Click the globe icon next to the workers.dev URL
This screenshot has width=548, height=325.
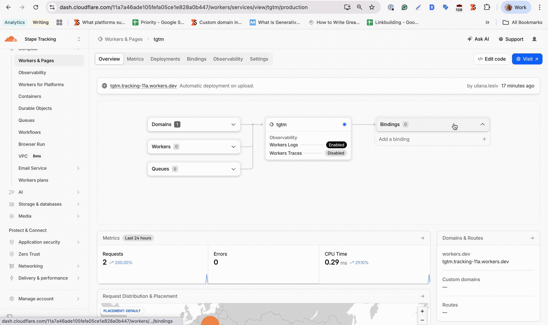(x=104, y=86)
